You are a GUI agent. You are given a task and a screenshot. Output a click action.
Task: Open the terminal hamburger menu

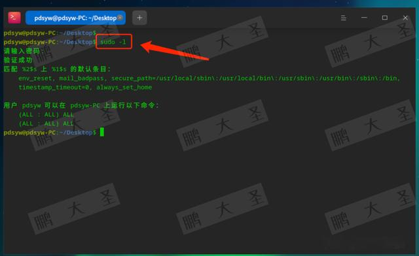point(344,18)
